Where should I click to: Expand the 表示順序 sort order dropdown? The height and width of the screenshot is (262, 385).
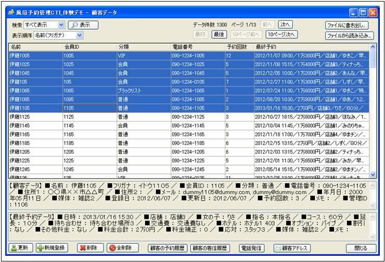pyautogui.click(x=80, y=35)
